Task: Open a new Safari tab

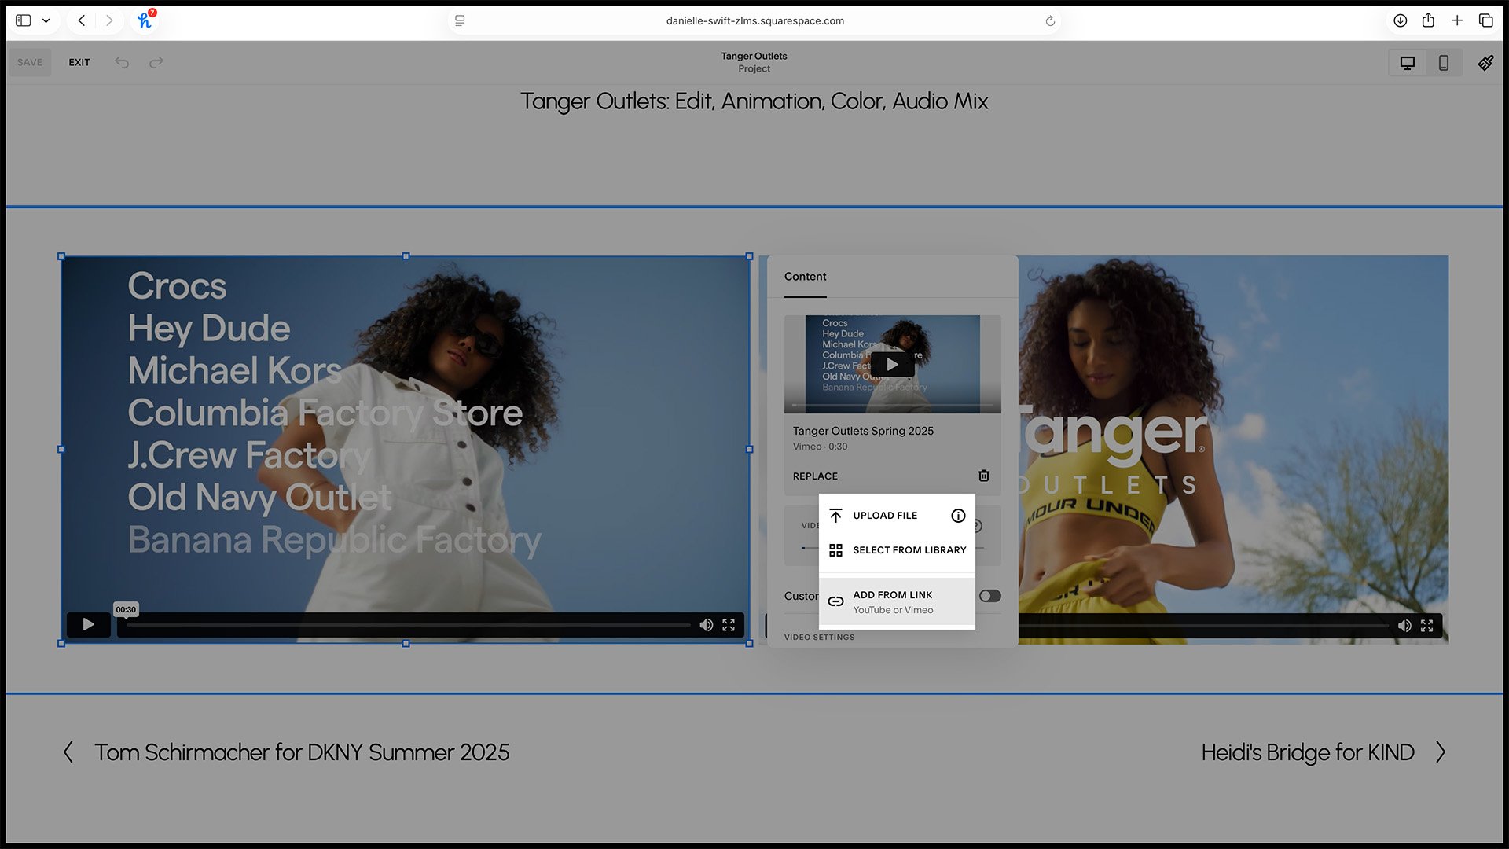Action: click(x=1457, y=20)
